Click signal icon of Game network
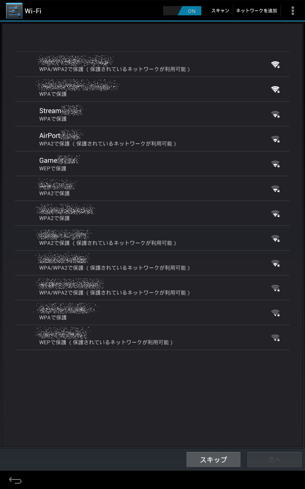305x489 pixels. point(275,164)
